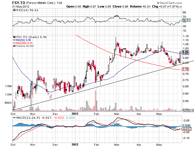Image resolution: width=194 pixels, height=147 pixels.
Task: Click the blue 0.006 histogram legend value
Action: 70,118
